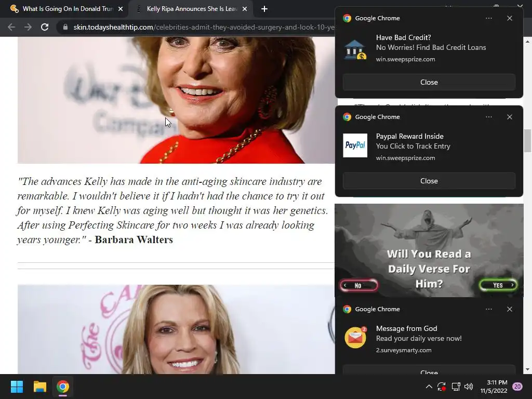Viewport: 532px width, 399px height.
Task: Open File Explorer from taskbar
Action: [39, 387]
